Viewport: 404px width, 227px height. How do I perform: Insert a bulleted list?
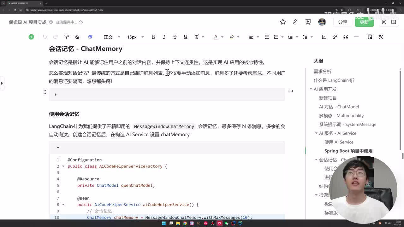267,37
